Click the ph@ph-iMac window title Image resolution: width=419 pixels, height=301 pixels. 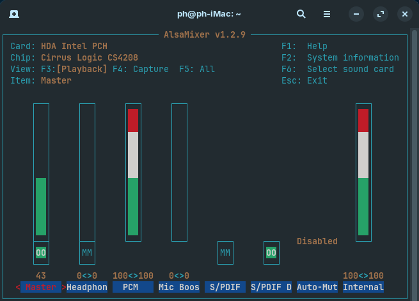pos(209,14)
